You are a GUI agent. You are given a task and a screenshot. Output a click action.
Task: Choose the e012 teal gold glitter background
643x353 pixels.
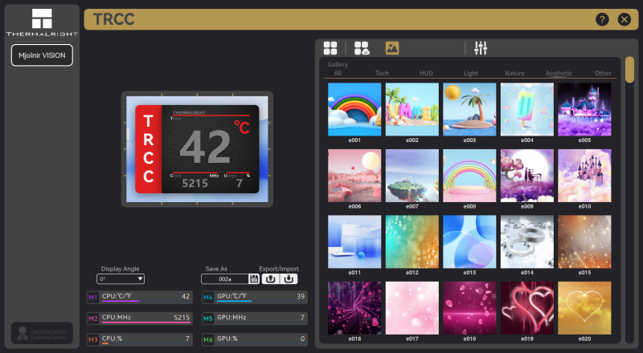[x=412, y=241]
